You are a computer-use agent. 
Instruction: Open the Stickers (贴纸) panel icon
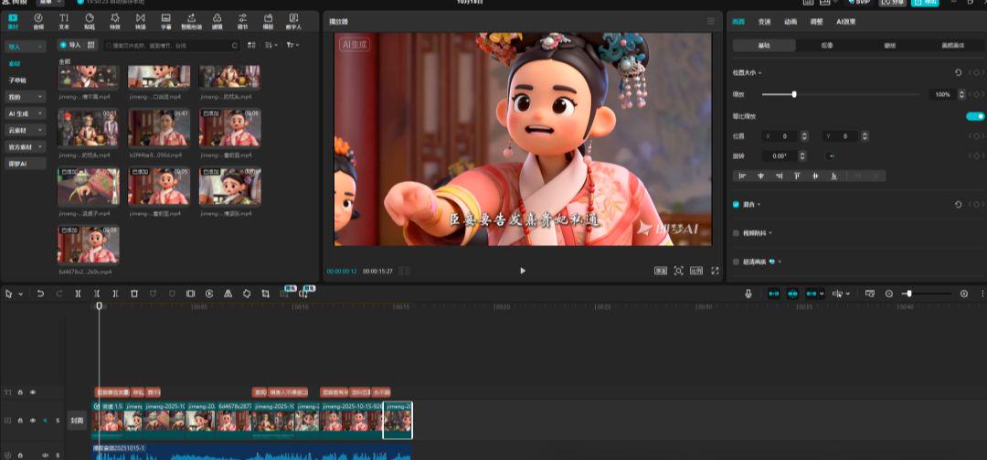point(90,21)
